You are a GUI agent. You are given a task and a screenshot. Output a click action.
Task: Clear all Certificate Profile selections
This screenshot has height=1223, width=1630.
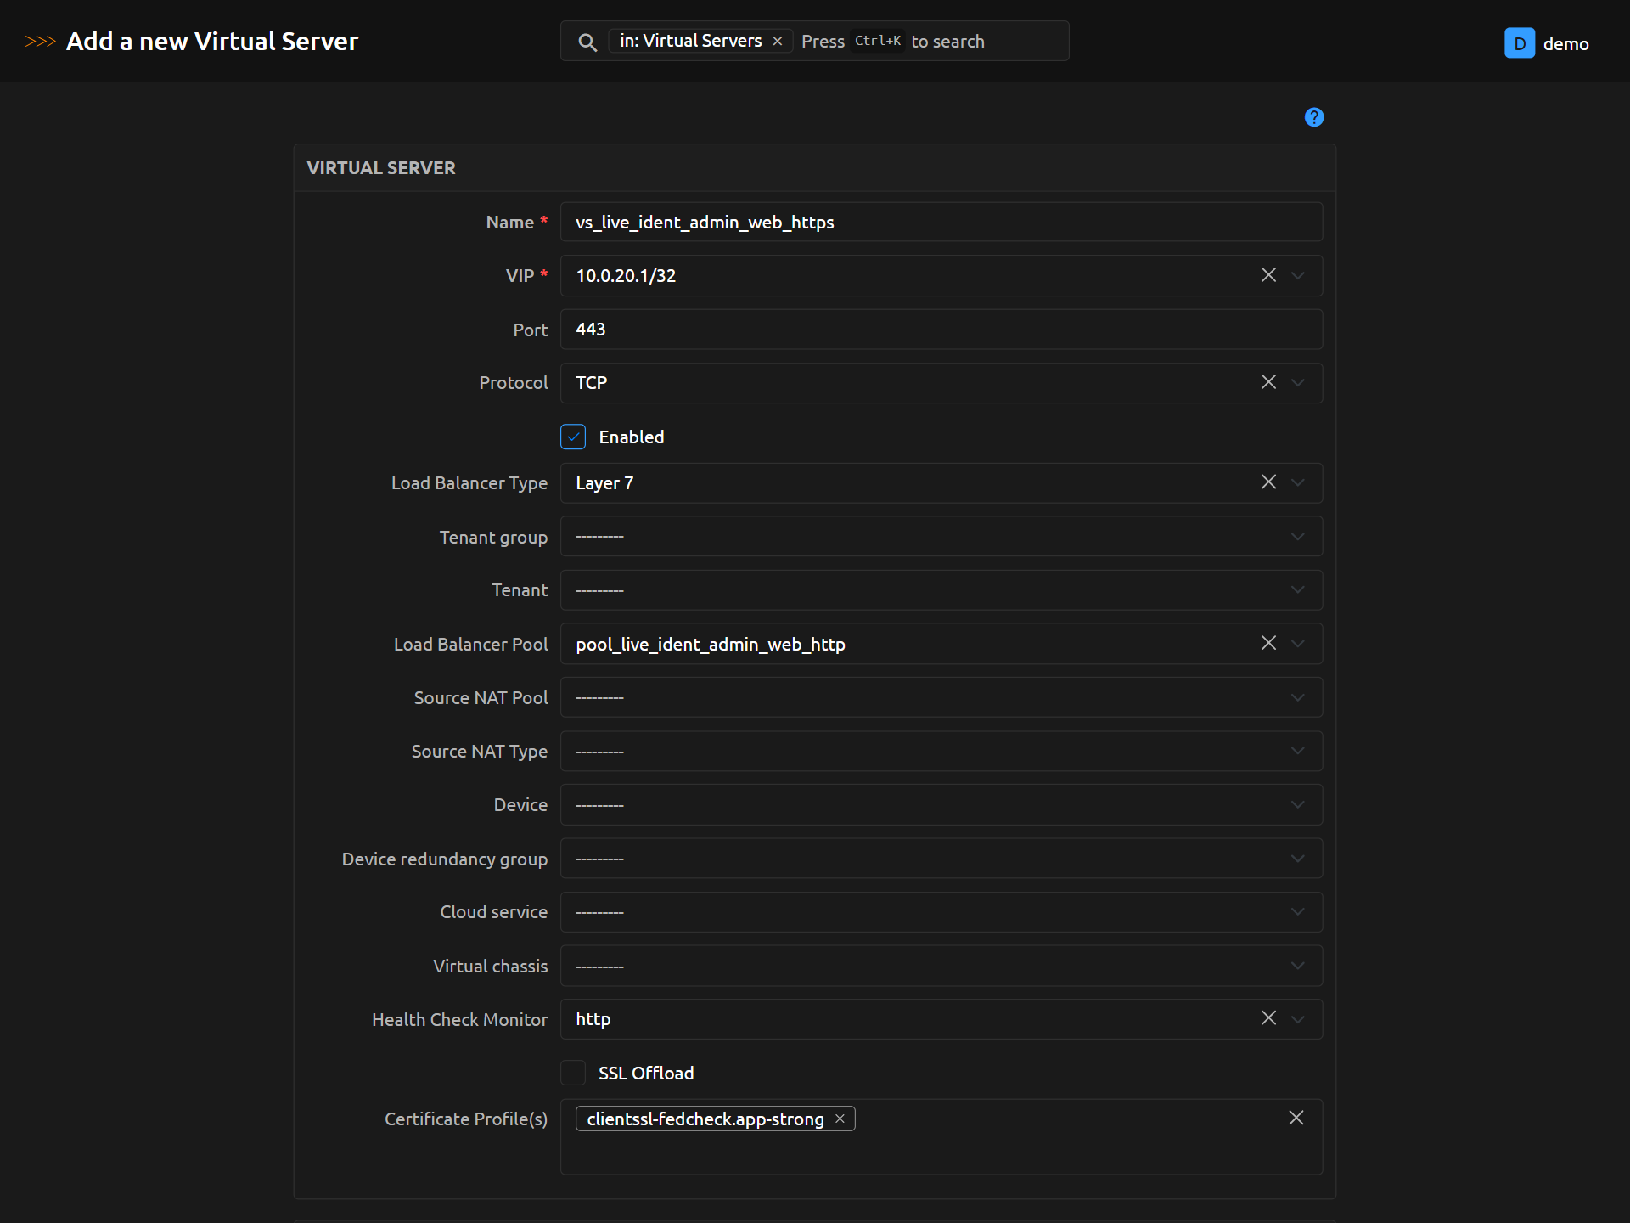pos(1296,1118)
